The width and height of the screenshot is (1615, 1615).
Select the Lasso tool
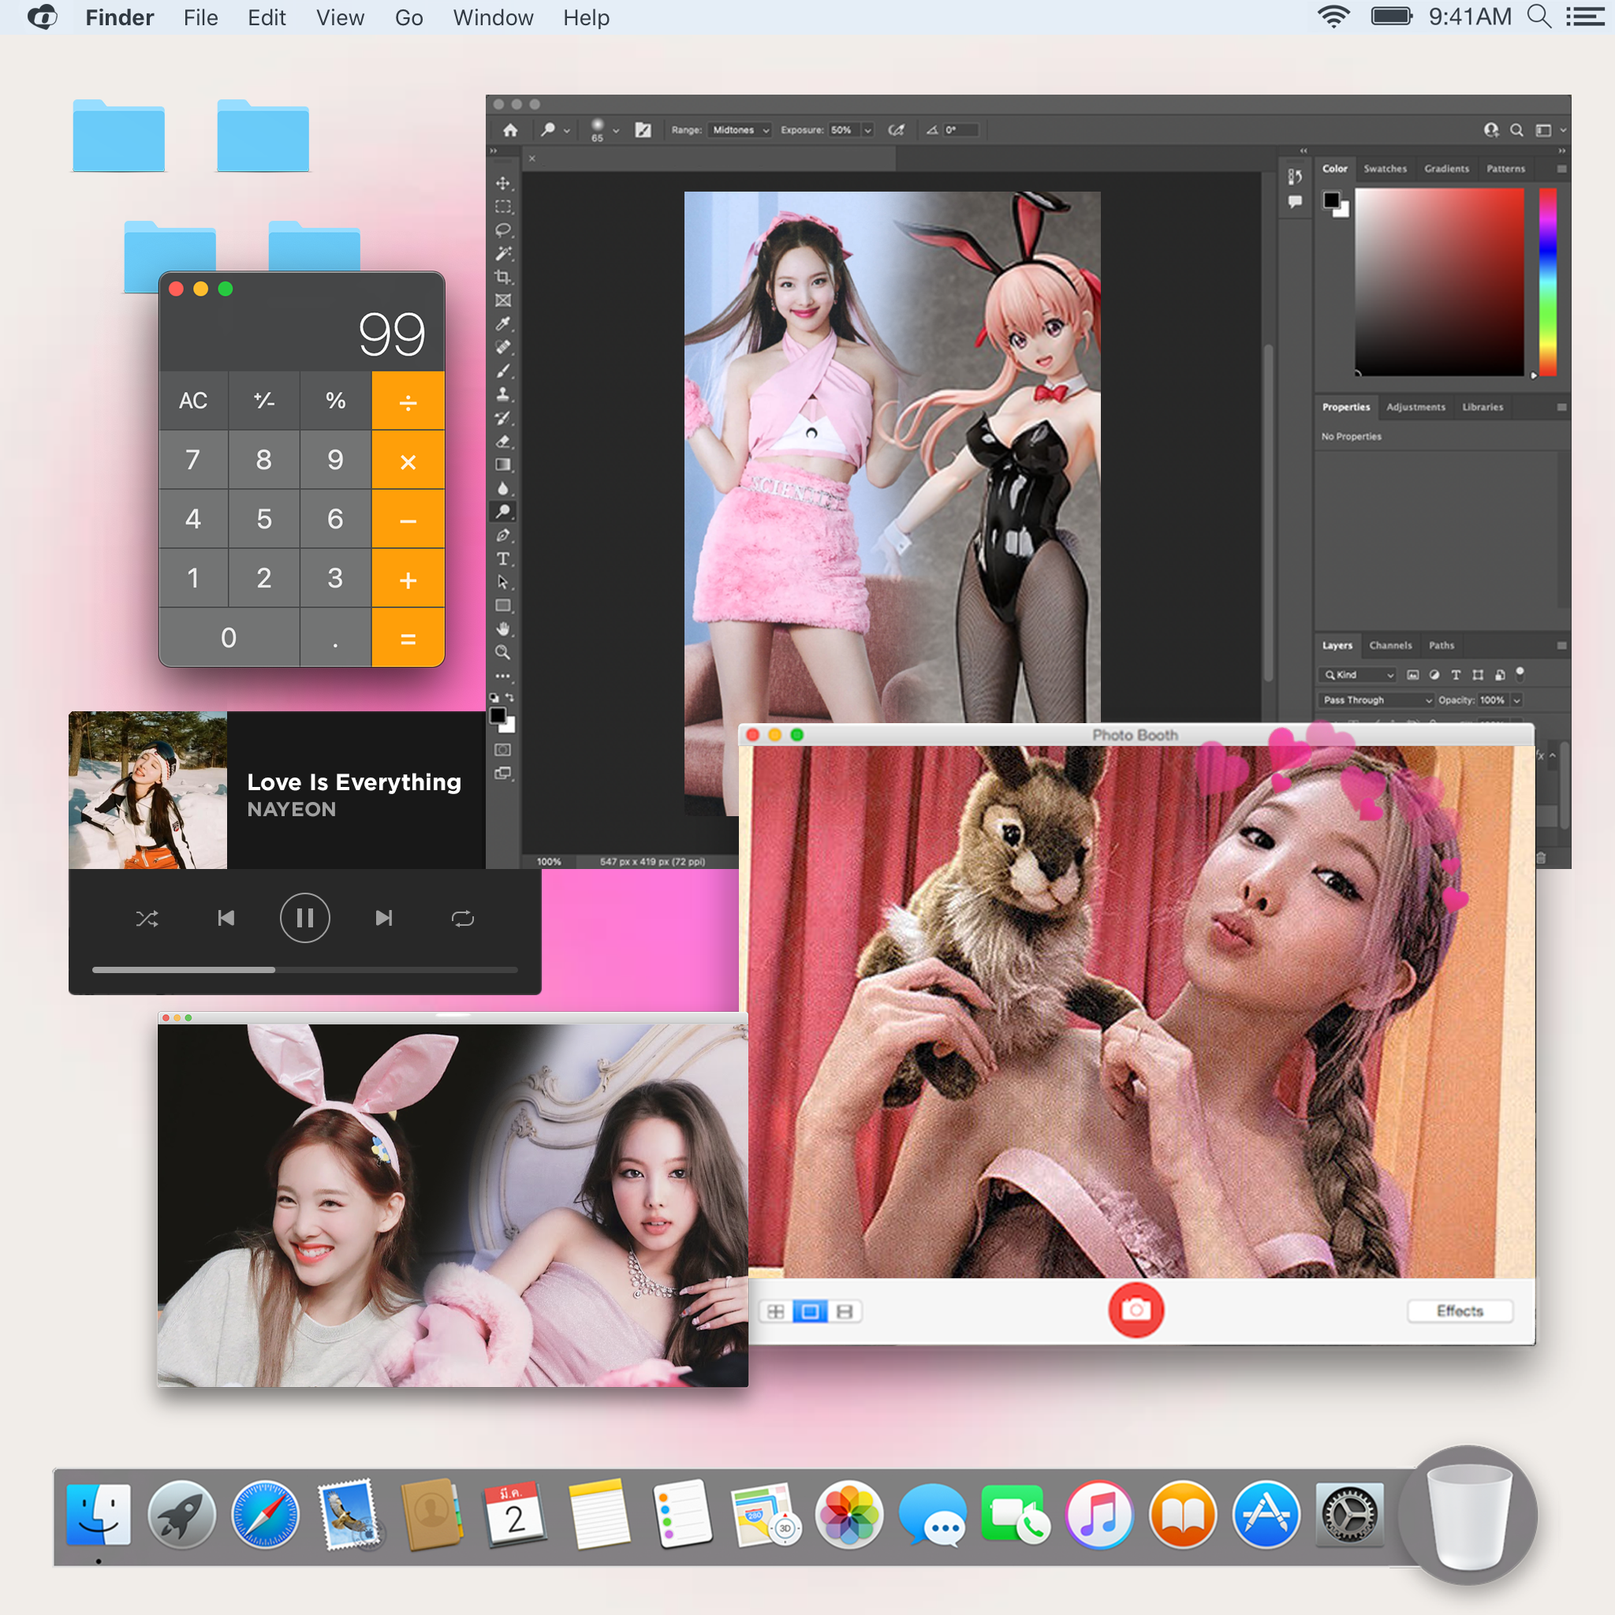click(502, 230)
